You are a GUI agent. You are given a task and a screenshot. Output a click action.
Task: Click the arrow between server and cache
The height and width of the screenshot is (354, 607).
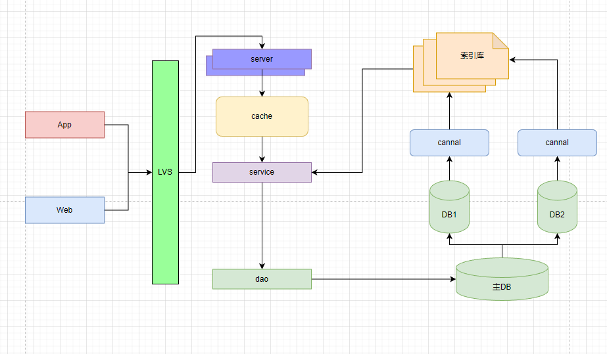click(x=262, y=83)
